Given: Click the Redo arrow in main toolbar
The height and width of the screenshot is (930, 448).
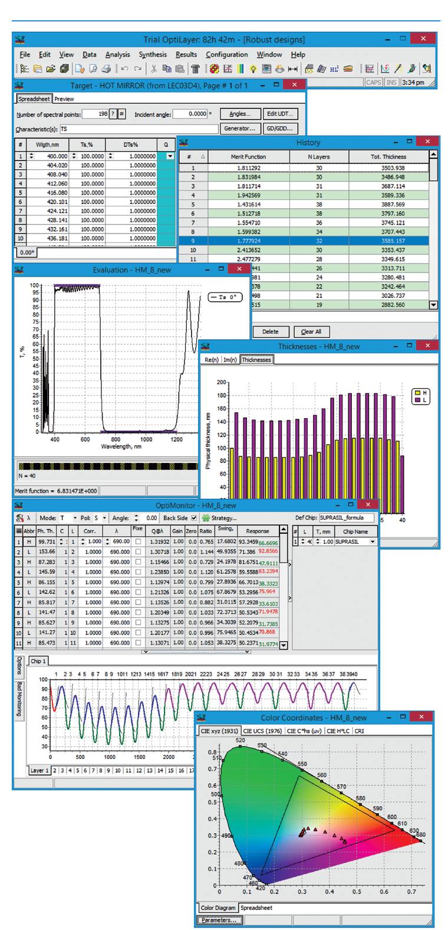Looking at the screenshot, I should pyautogui.click(x=137, y=69).
